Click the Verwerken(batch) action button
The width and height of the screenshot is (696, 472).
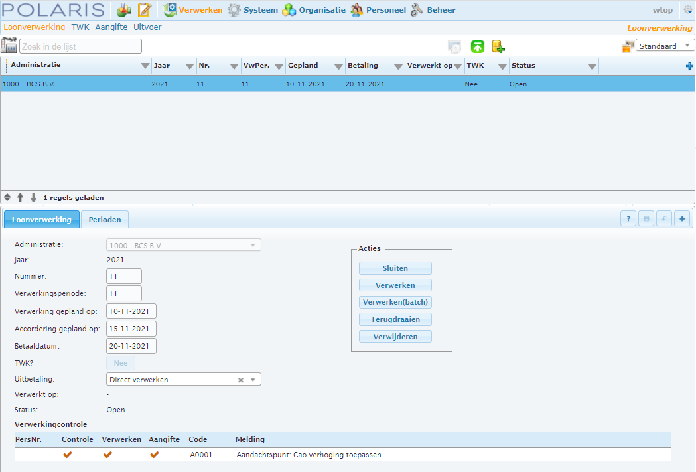(x=395, y=302)
